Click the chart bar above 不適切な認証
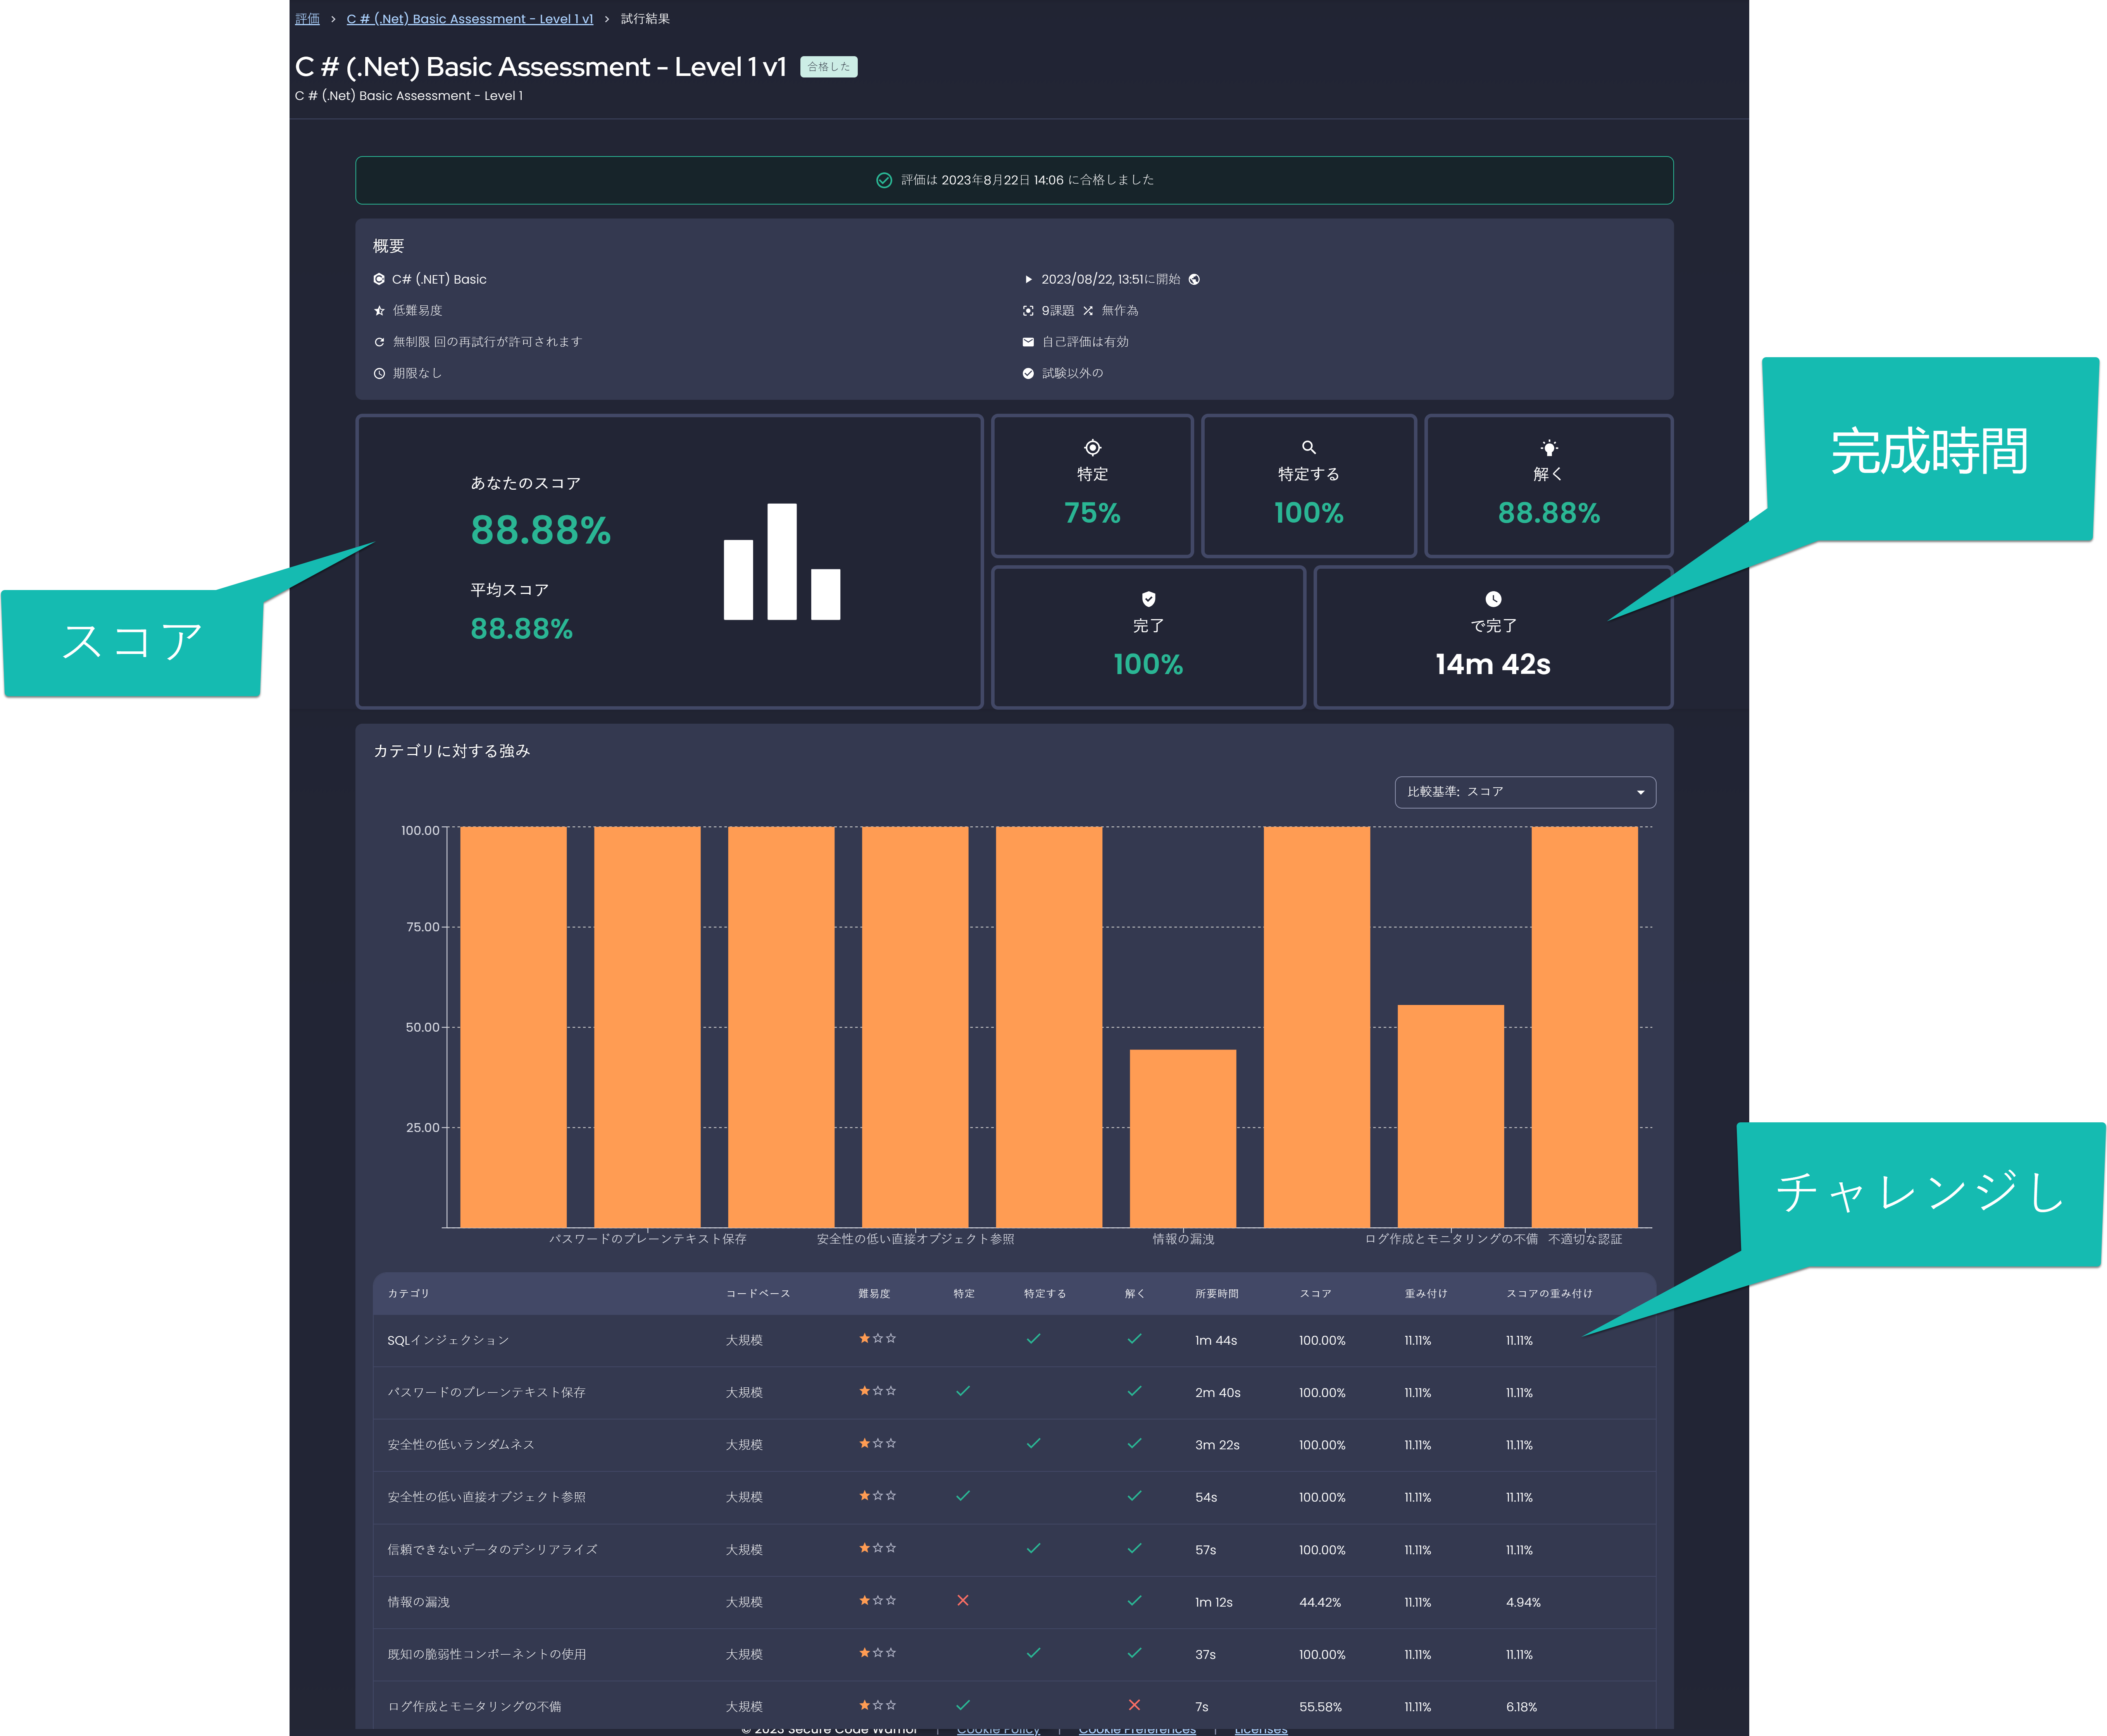 click(x=1585, y=1027)
